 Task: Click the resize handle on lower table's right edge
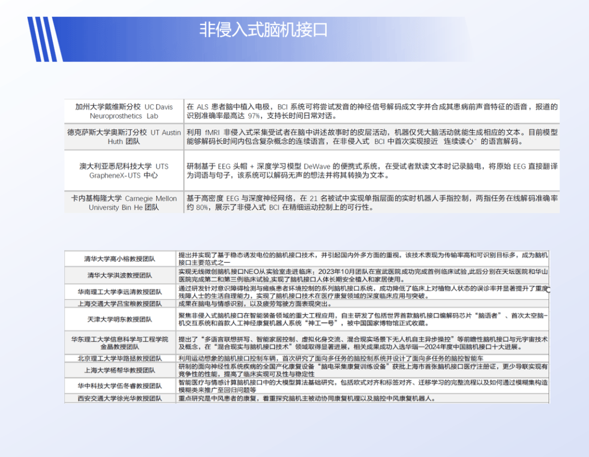tap(549, 290)
